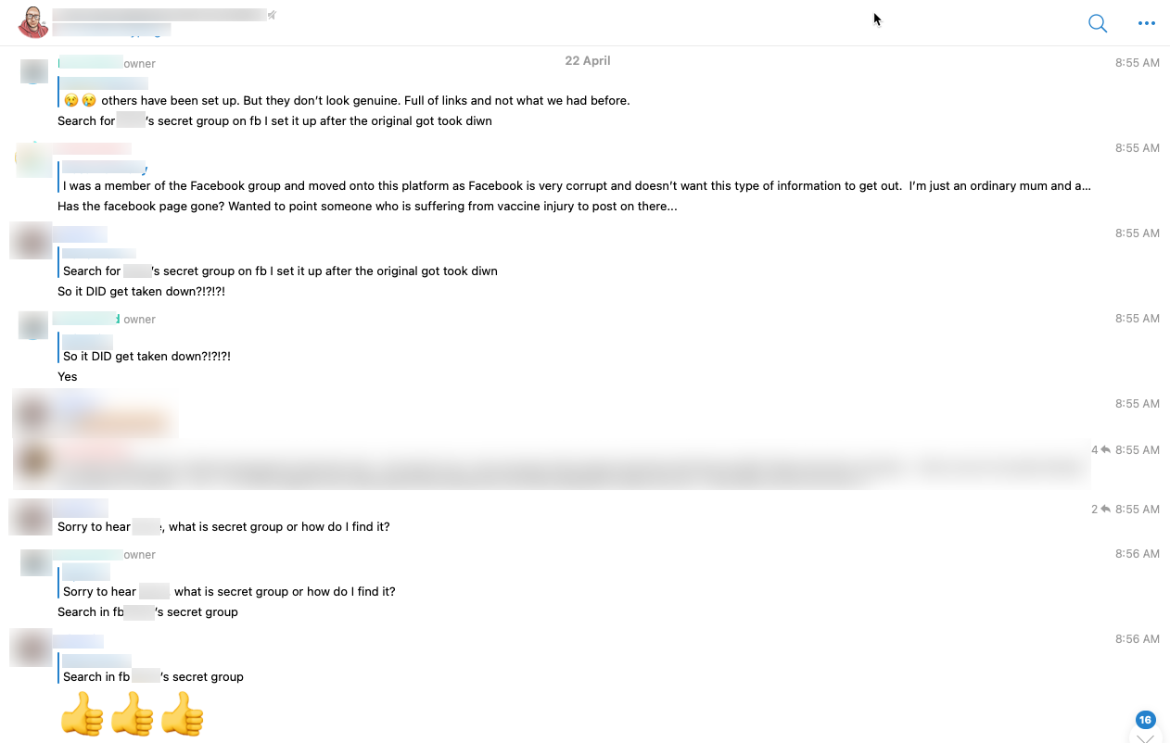Click the three thumbs-up emoji message
The height and width of the screenshot is (743, 1170).
tap(132, 714)
